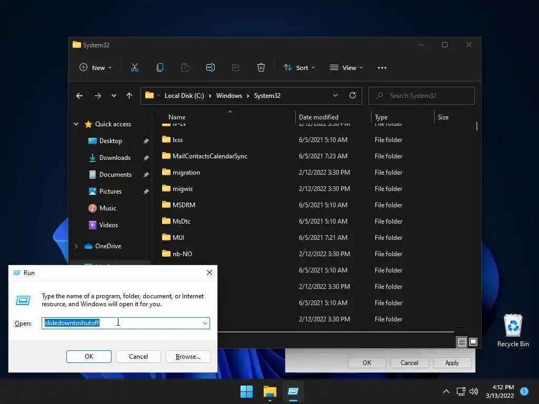Collapse the Quick access tree node
Viewport: 539px width, 404px height.
click(76, 124)
